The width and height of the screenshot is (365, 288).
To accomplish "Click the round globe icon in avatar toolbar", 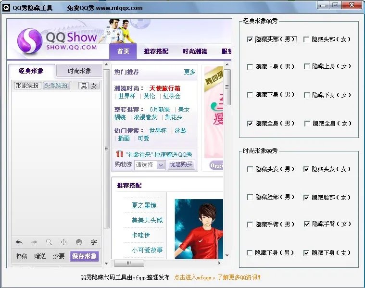I will coord(79,242).
